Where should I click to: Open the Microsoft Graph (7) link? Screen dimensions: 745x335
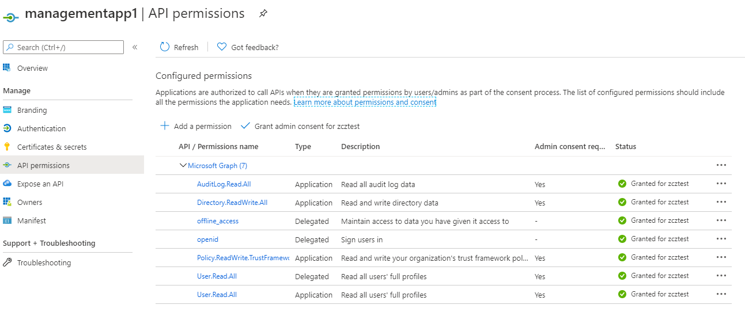(x=217, y=165)
